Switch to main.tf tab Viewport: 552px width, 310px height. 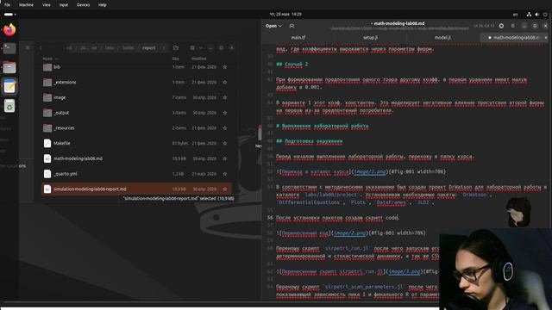tap(298, 37)
